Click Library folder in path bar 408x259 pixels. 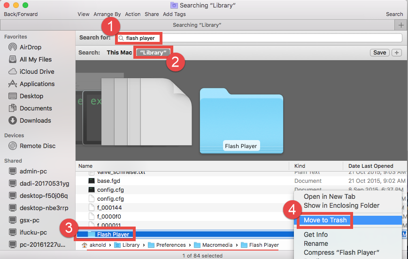(127, 245)
